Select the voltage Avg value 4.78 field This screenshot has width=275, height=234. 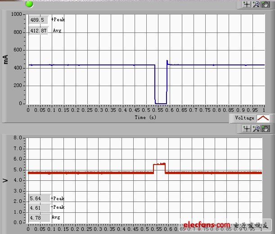38,217
